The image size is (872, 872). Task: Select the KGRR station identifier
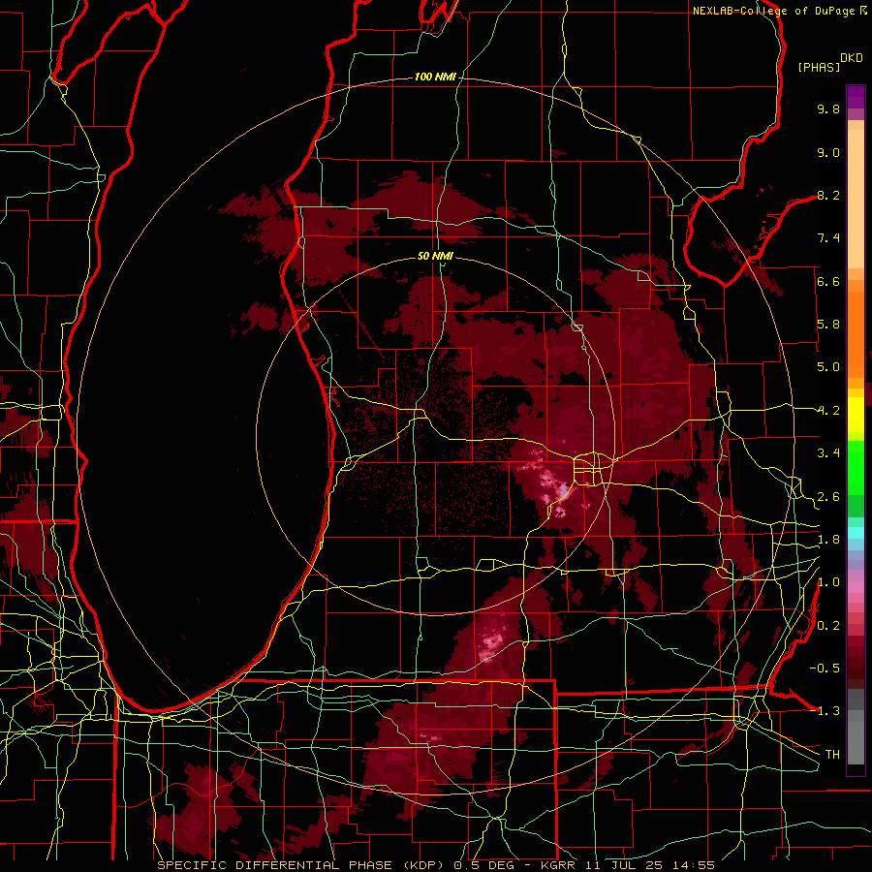(559, 865)
